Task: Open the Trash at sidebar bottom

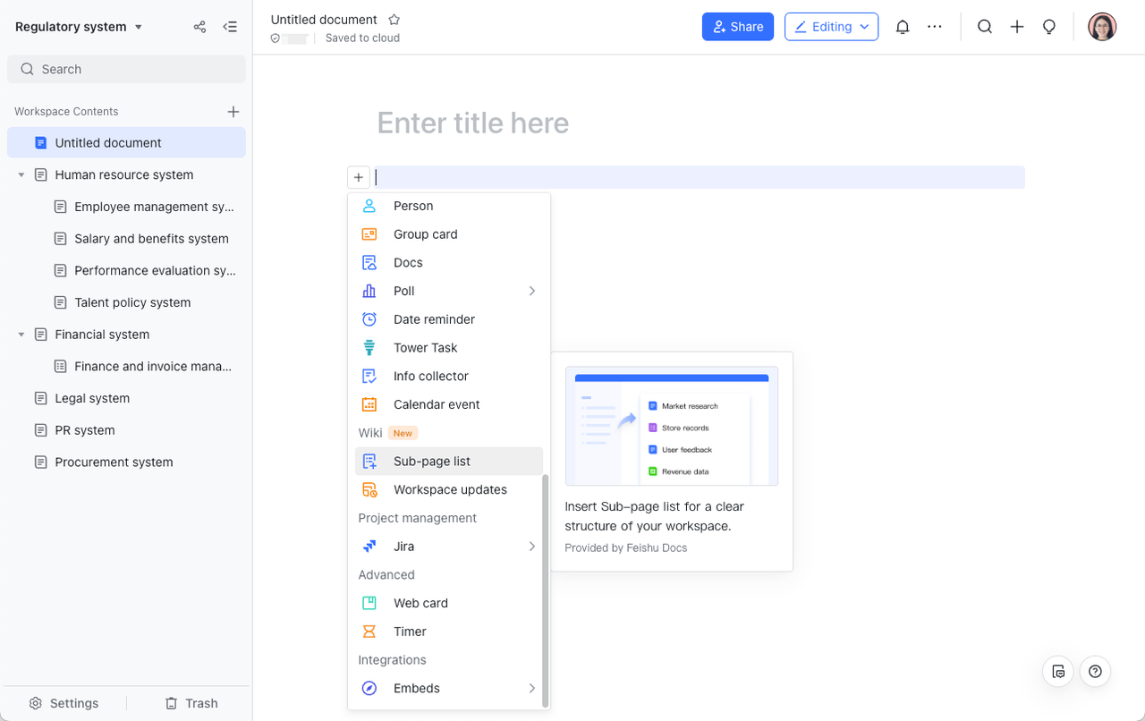Action: click(x=191, y=703)
